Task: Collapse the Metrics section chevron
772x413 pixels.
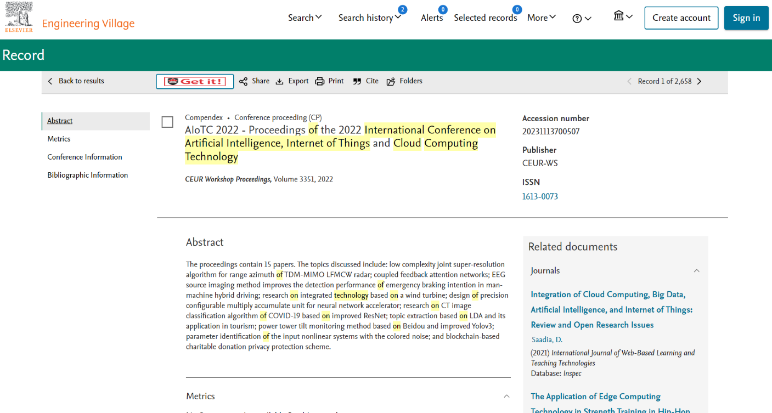Action: click(506, 396)
